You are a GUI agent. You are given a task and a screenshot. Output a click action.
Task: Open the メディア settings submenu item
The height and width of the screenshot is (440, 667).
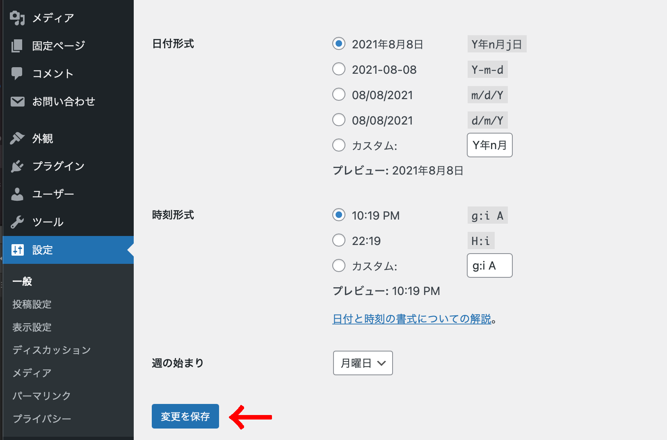pyautogui.click(x=32, y=373)
